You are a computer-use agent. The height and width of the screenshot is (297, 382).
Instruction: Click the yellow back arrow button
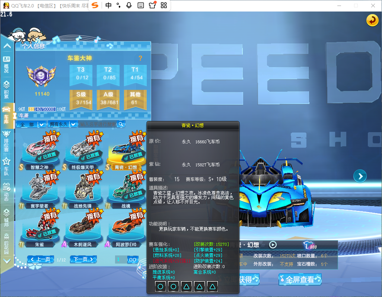pos(372,20)
